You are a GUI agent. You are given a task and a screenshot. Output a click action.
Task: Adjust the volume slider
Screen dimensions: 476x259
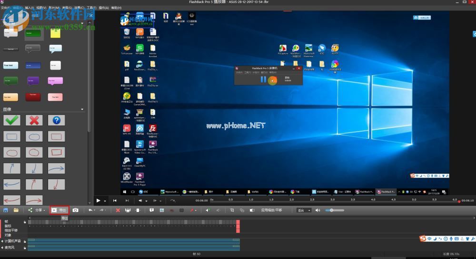pyautogui.click(x=335, y=210)
